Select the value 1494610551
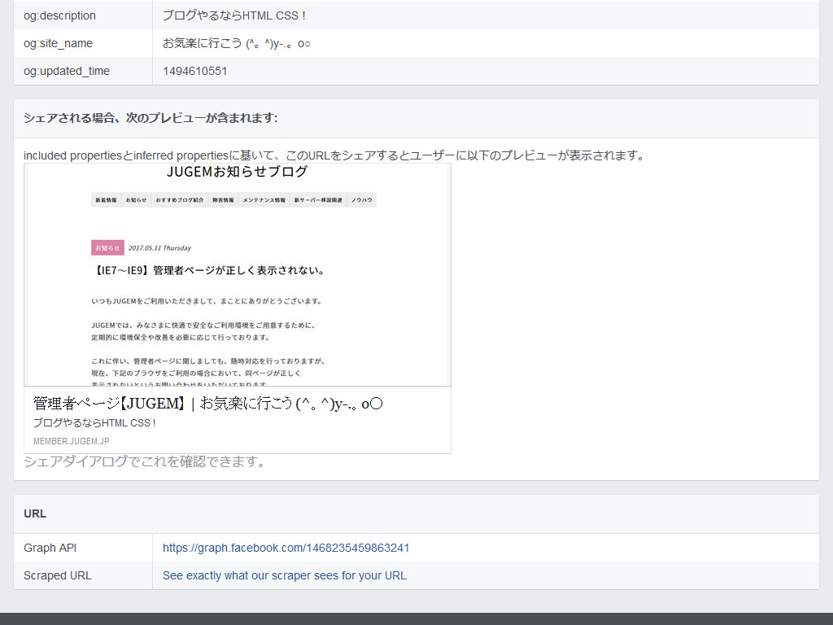Image resolution: width=833 pixels, height=625 pixels. coord(195,71)
